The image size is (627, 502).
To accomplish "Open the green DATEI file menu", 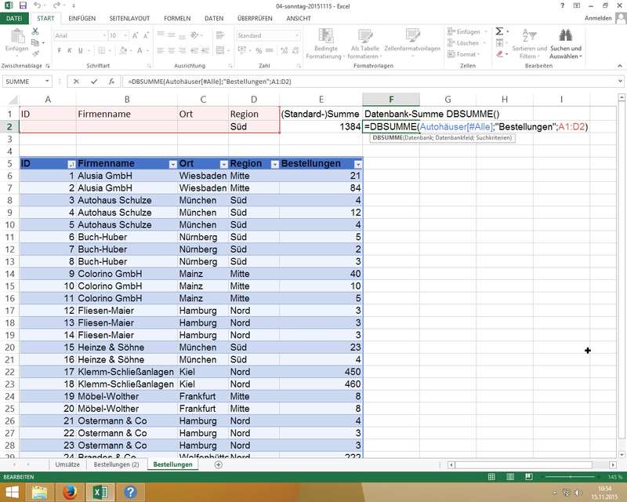I will (15, 18).
